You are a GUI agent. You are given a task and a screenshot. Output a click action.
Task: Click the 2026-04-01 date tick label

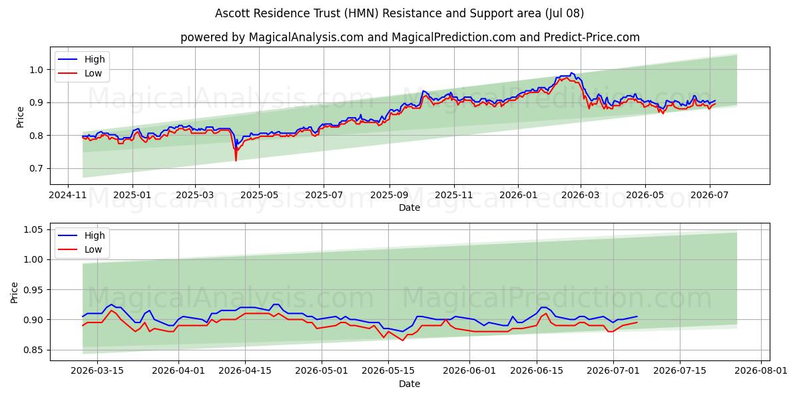click(179, 371)
